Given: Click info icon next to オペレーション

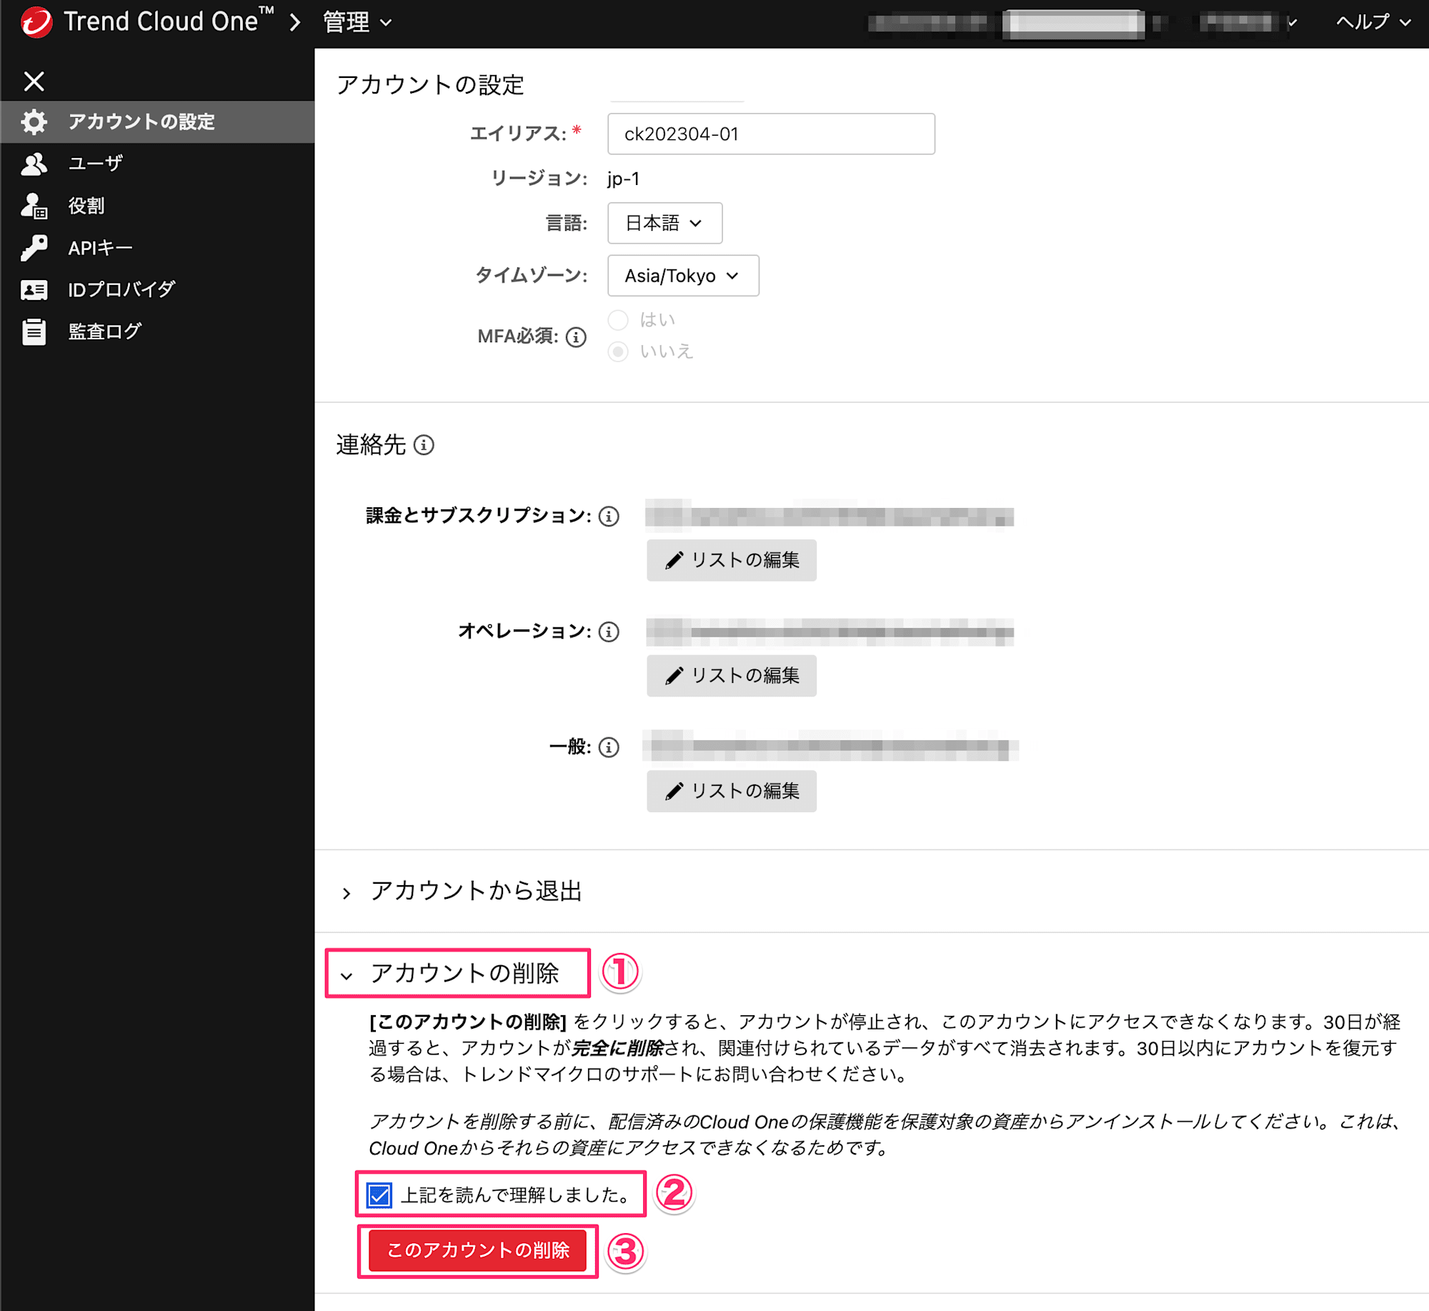Looking at the screenshot, I should [x=609, y=632].
